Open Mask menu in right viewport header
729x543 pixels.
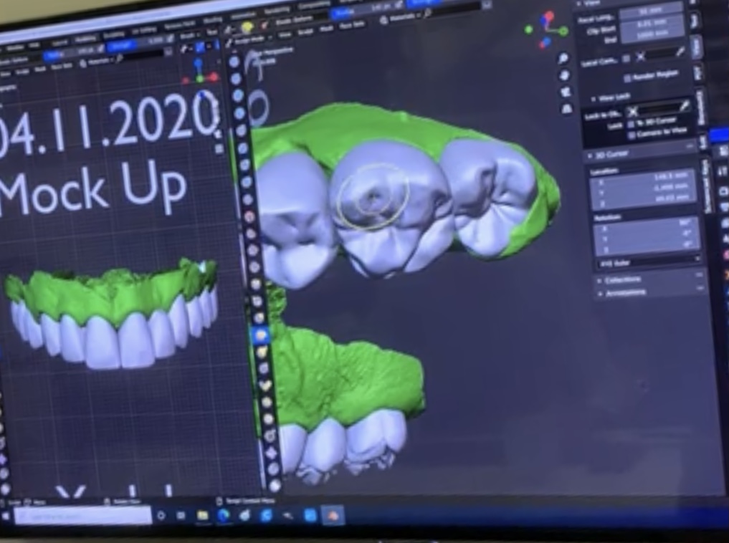click(326, 29)
